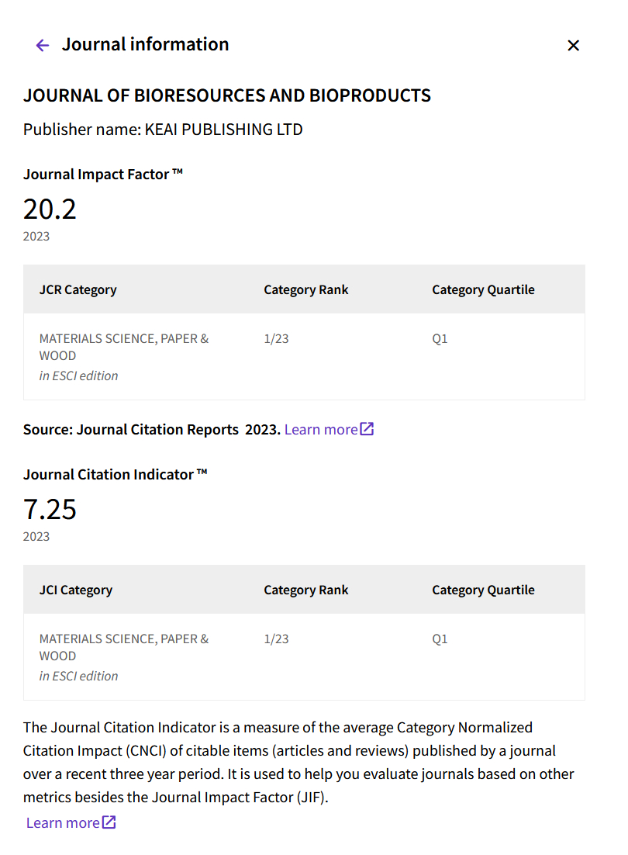The width and height of the screenshot is (628, 855).
Task: Click the Journal of Bioresources and Bioproducts title
Action: click(x=226, y=95)
